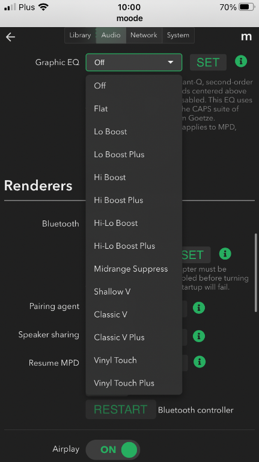
Task: Open the System tab
Action: 178,36
